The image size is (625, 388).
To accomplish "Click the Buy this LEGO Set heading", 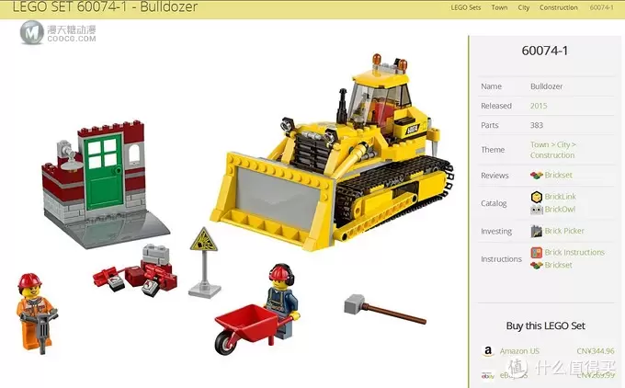I will [545, 325].
